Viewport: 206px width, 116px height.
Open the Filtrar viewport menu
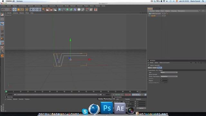(x=27, y=13)
